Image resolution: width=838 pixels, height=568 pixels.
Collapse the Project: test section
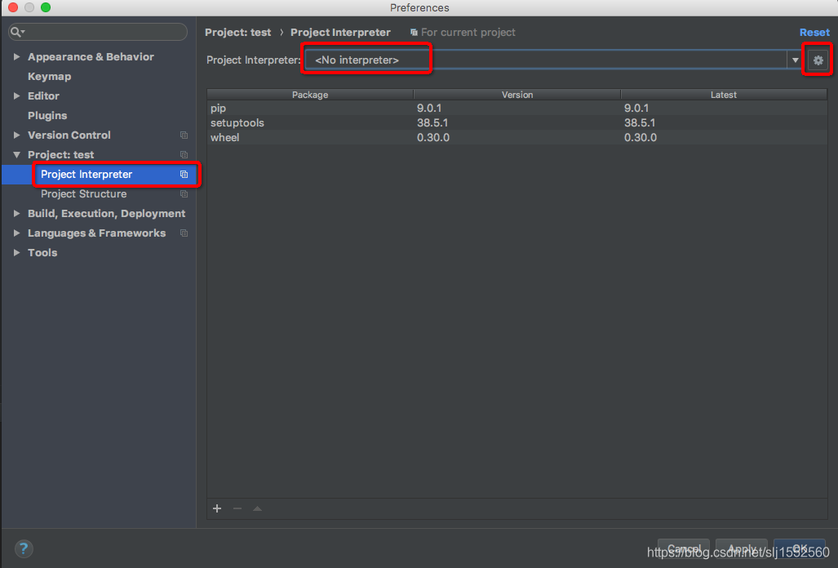pyautogui.click(x=16, y=155)
